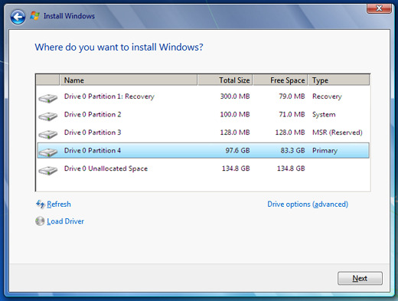Sort by the Name column header
The width and height of the screenshot is (398, 301).
click(129, 80)
